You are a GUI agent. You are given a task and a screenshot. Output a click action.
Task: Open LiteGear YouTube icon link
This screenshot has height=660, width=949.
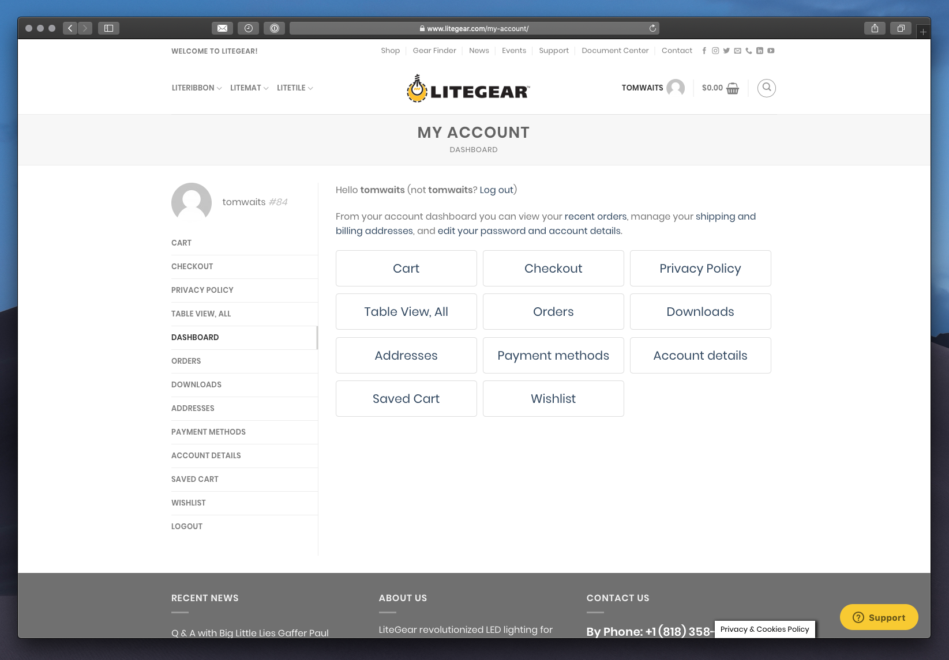point(771,51)
